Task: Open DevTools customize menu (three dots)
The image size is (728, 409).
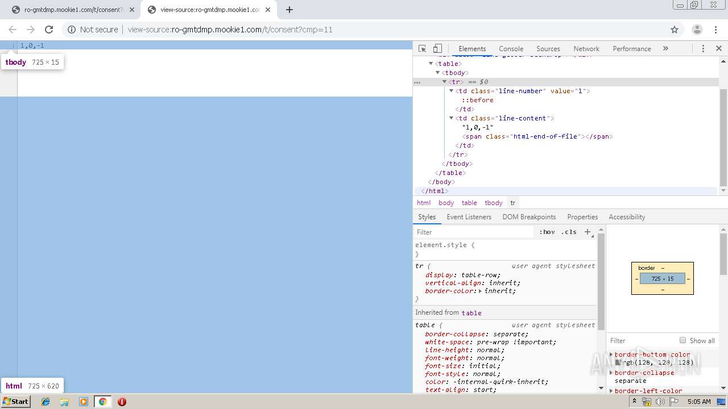Action: tap(703, 49)
